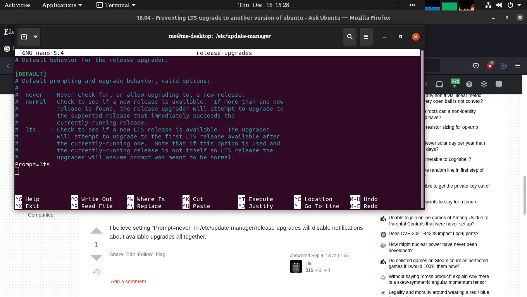527x297 pixels.
Task: Open the uBlock shield extension icon
Action: pyautogui.click(x=490, y=65)
